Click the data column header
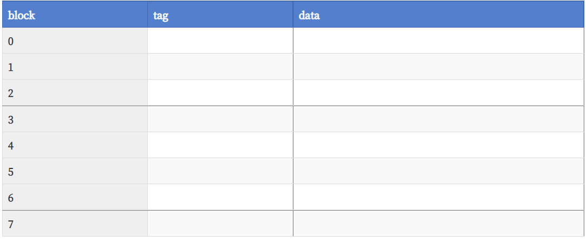The image size is (586, 241). coord(438,14)
